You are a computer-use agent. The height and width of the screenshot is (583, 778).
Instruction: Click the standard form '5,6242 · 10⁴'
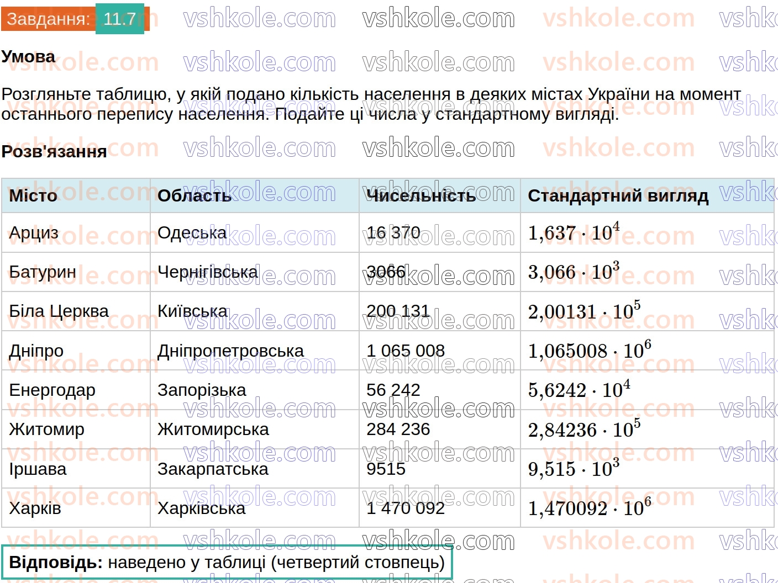pos(579,389)
